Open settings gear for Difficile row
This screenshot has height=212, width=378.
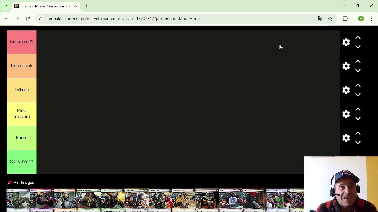coord(346,90)
